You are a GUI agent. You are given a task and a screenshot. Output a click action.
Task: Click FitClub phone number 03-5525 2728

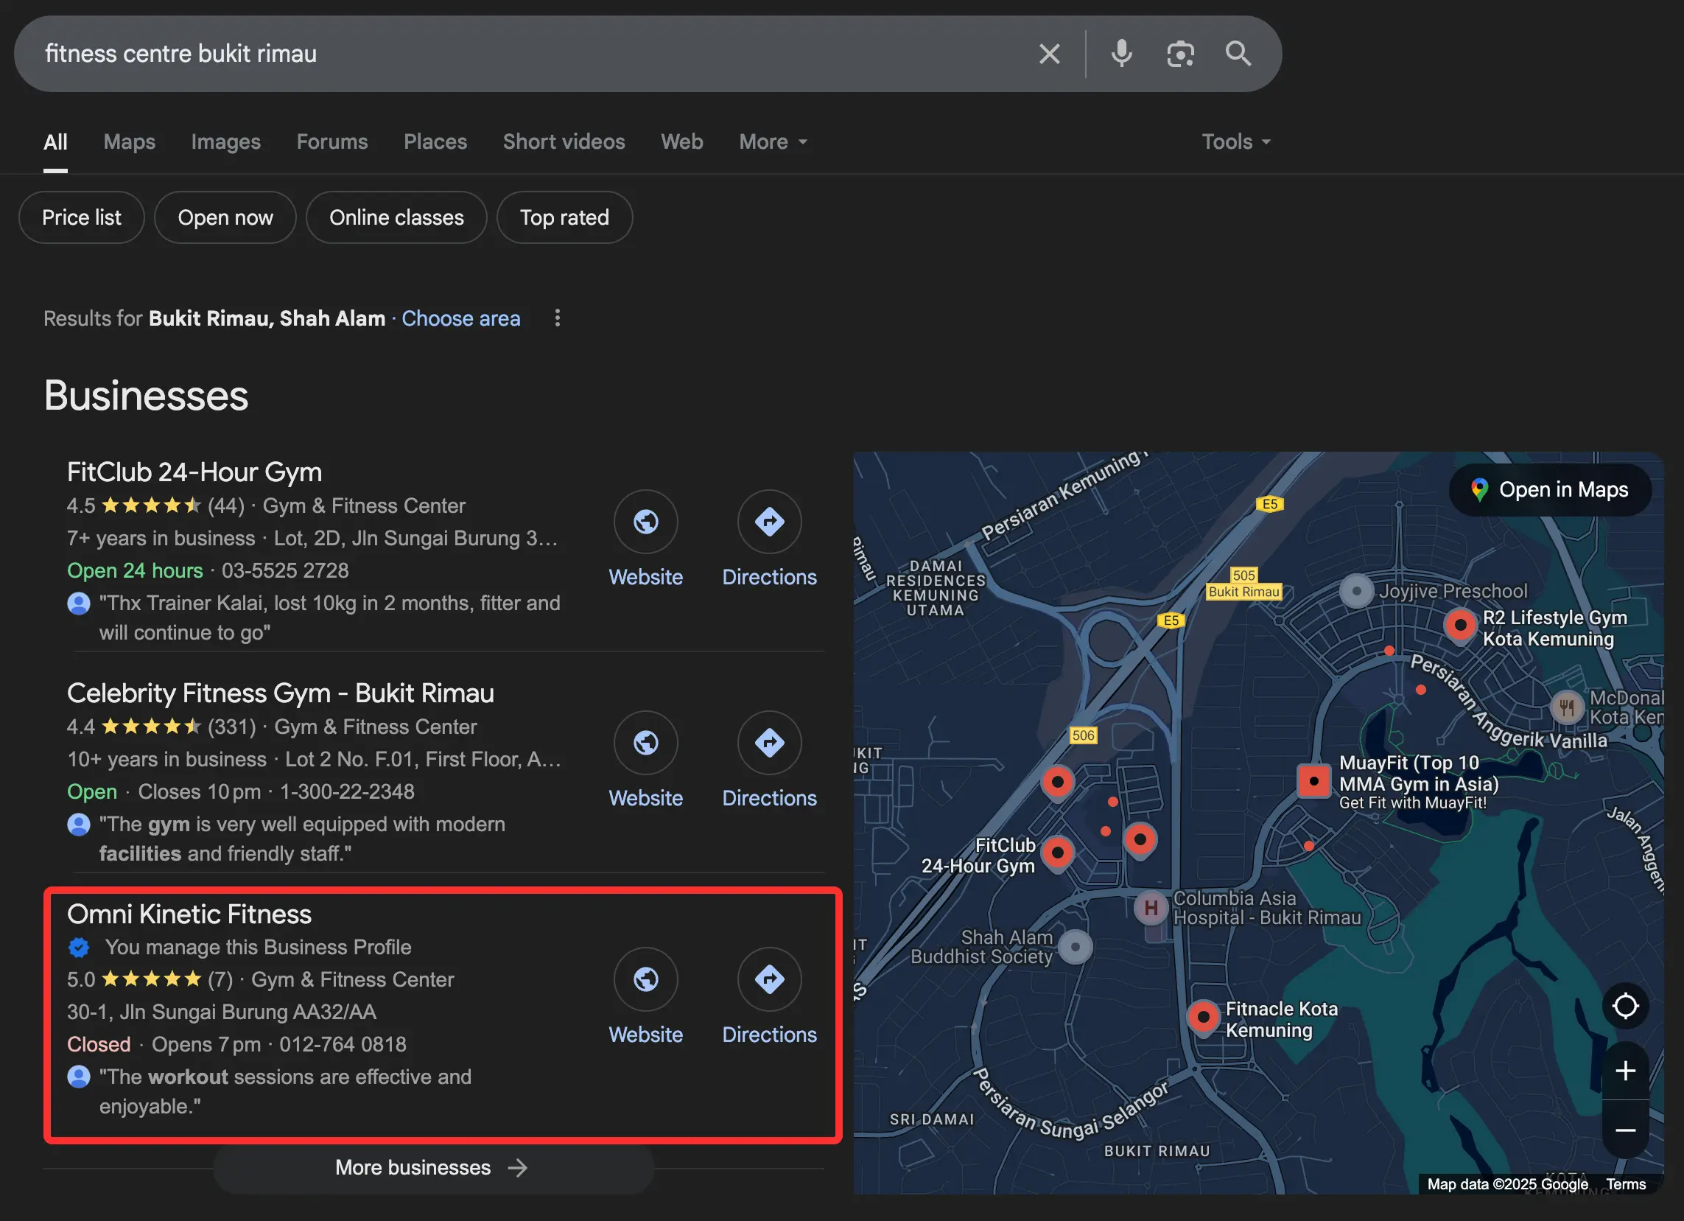pyautogui.click(x=285, y=570)
